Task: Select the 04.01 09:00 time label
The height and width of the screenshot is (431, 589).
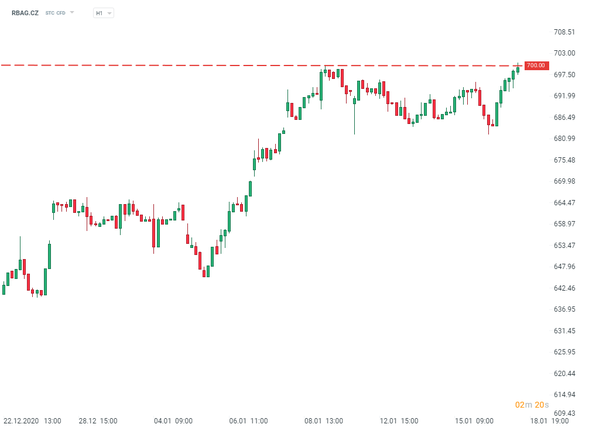Action: [x=173, y=420]
